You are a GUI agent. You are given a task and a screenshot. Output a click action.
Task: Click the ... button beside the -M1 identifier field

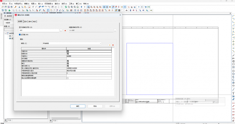click(x=61, y=31)
